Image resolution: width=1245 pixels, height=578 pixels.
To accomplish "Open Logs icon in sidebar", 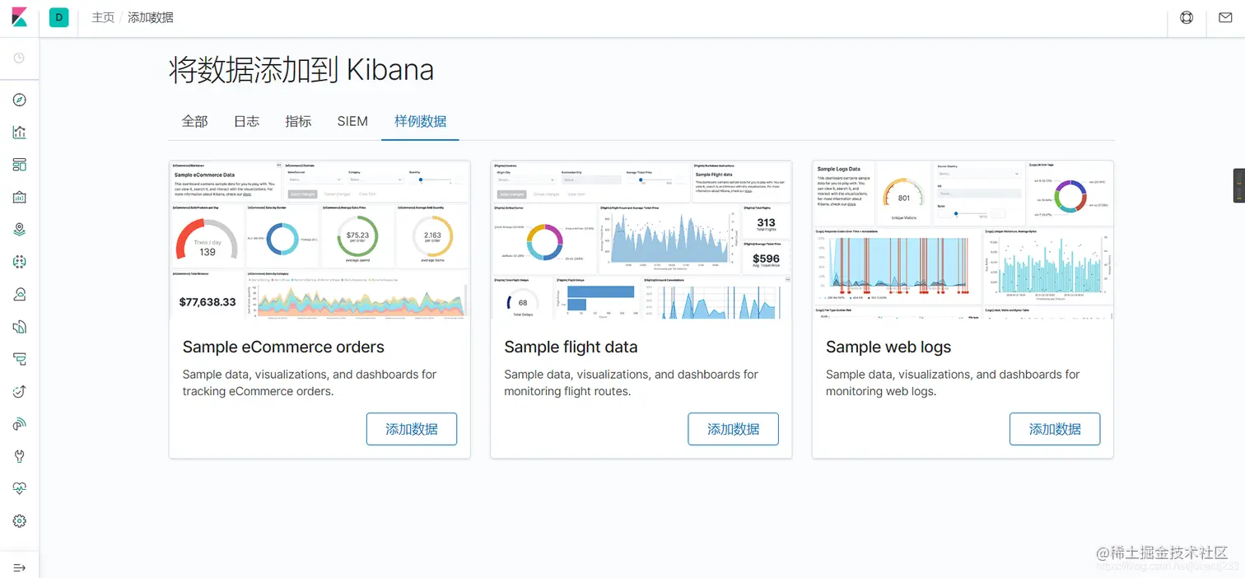I will coord(20,327).
